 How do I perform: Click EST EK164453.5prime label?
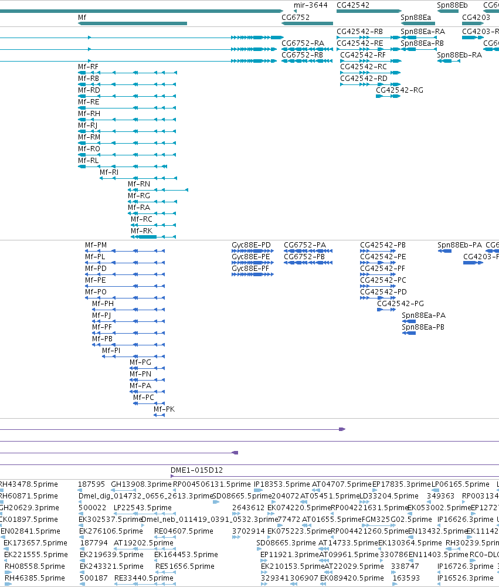[x=186, y=555]
